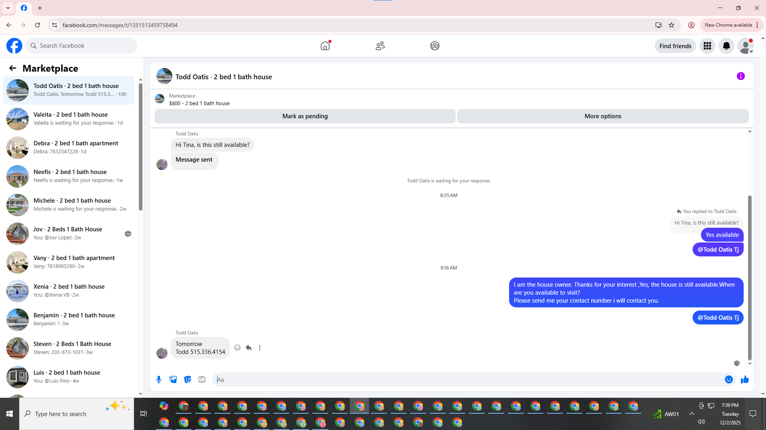Open Facebook notifications bell
This screenshot has width=766, height=430.
tap(727, 46)
